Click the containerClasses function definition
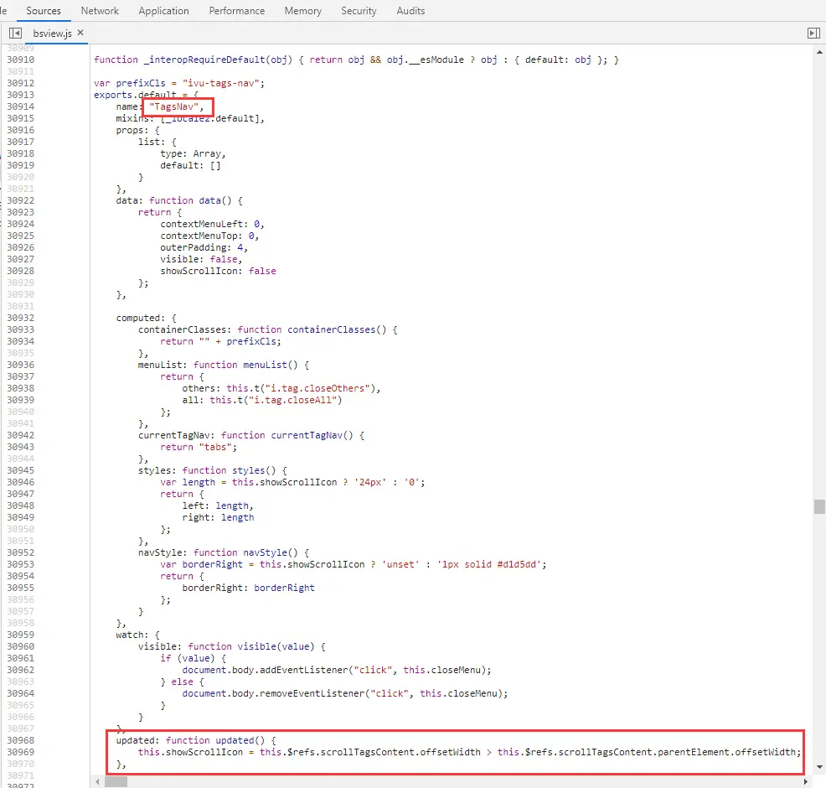Viewport: 826px width, 788px height. (x=267, y=329)
